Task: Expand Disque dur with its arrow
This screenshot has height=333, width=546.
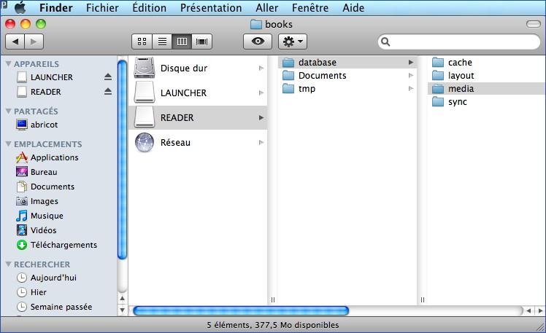Action: (261, 68)
